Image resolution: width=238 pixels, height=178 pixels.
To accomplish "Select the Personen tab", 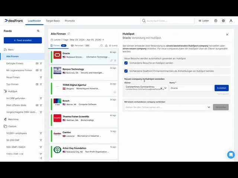I will tap(80, 46).
